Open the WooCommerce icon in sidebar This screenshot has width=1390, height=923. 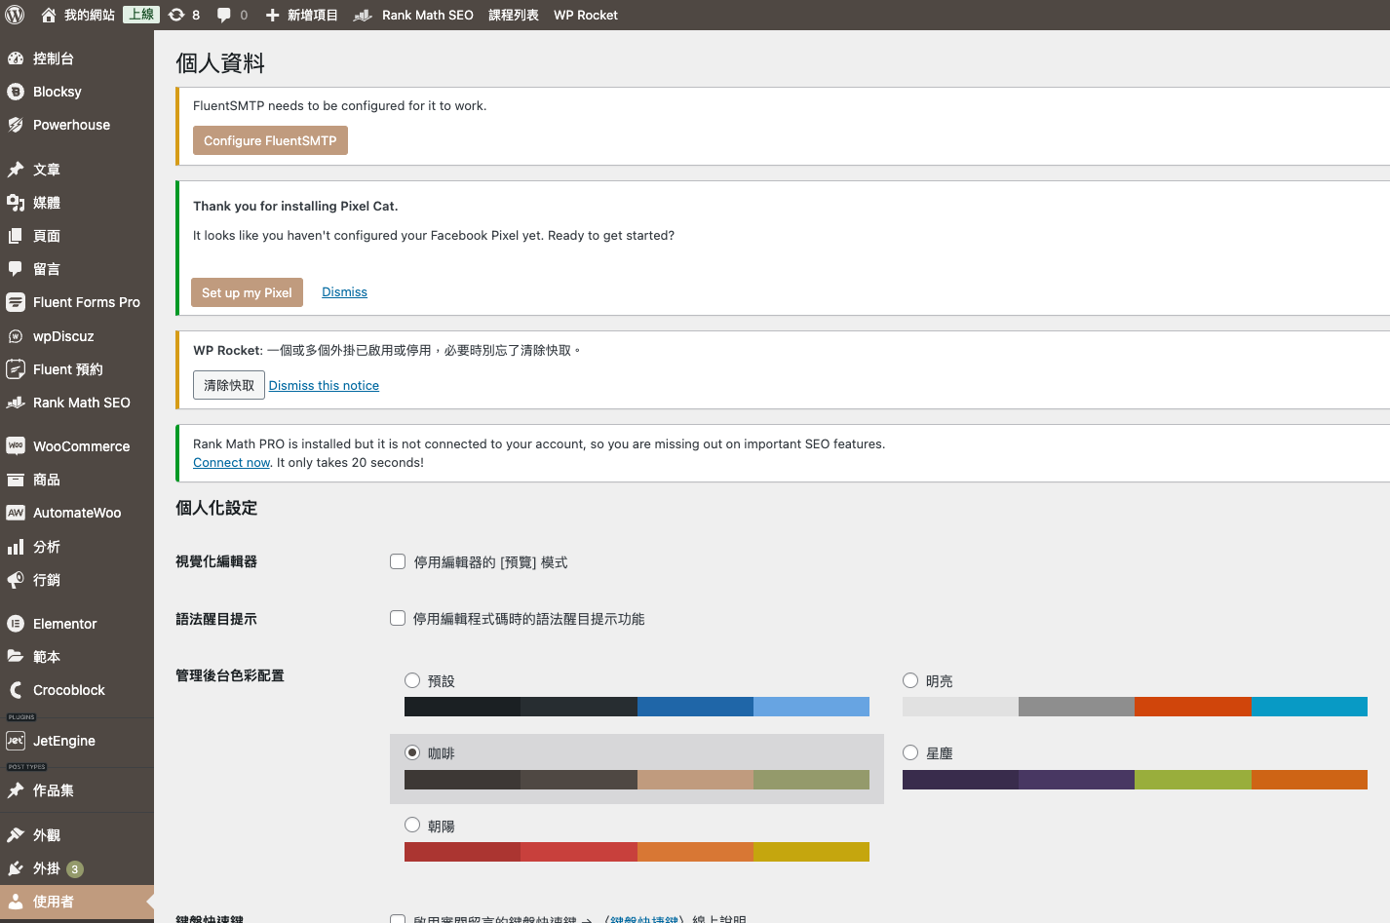[x=16, y=446]
